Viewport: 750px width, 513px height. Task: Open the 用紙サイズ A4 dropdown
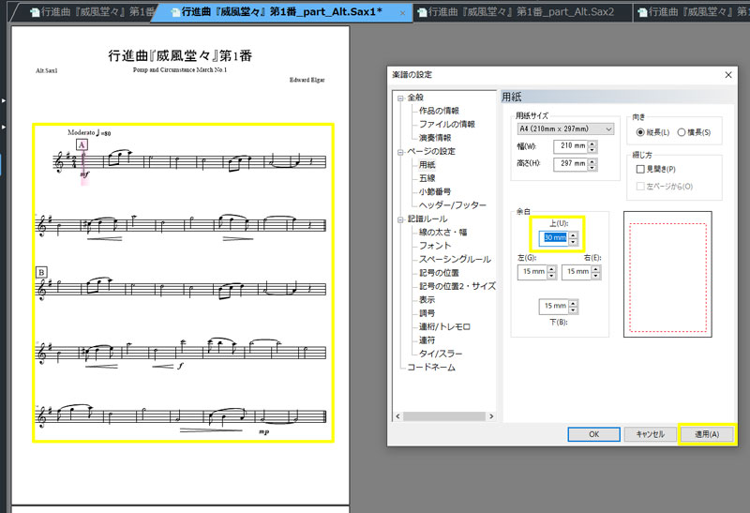pyautogui.click(x=565, y=128)
